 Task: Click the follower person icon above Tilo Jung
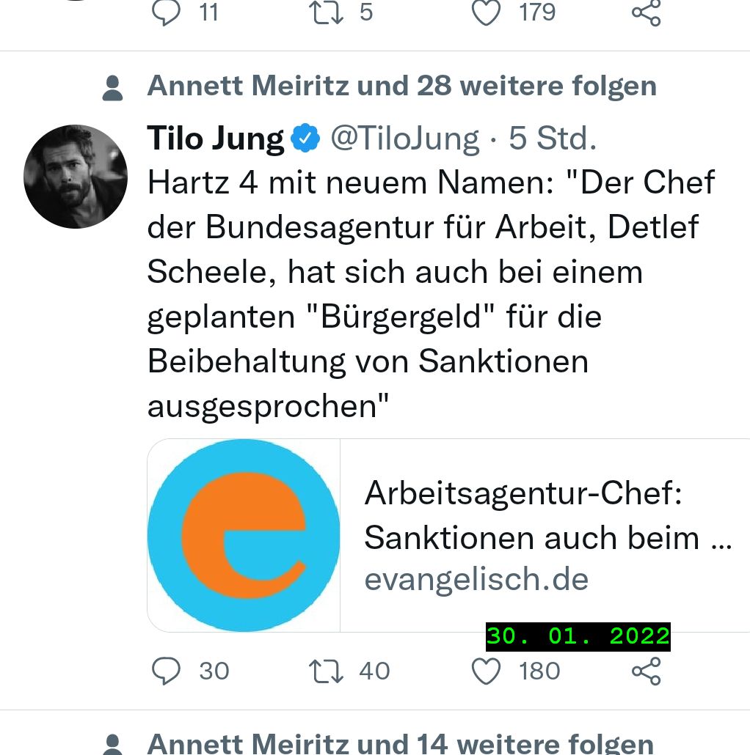(x=112, y=87)
